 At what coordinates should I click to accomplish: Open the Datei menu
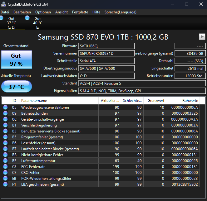tap(5, 12)
